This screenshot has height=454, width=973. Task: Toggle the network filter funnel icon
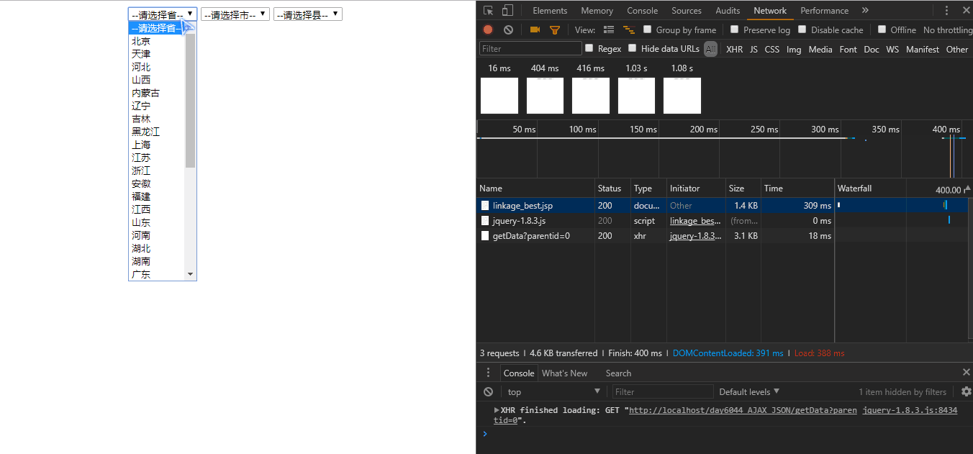click(555, 29)
